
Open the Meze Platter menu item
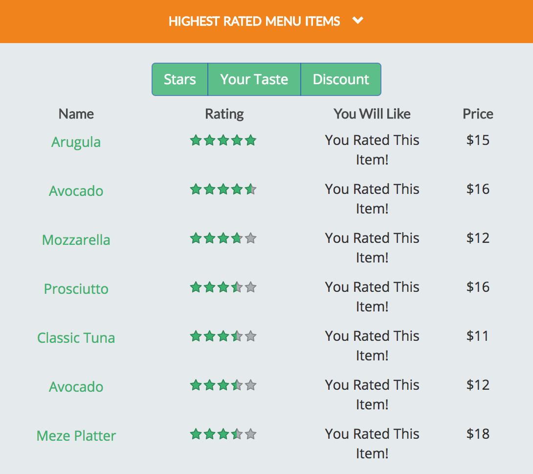(x=76, y=436)
